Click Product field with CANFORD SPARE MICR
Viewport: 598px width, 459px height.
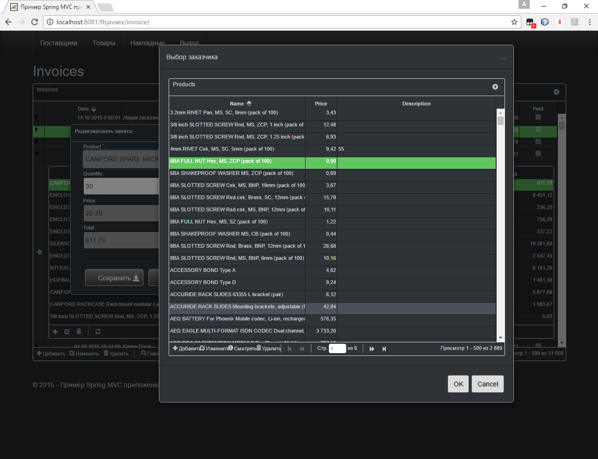pyautogui.click(x=121, y=159)
